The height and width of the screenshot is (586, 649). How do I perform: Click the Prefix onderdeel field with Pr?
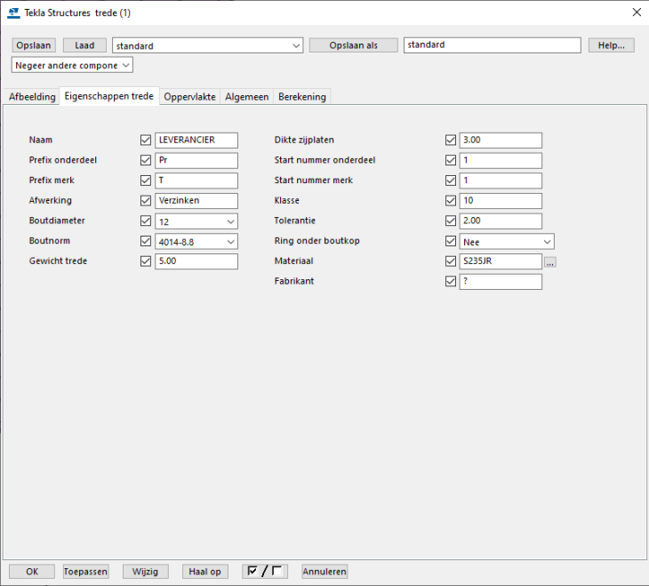[x=196, y=160]
